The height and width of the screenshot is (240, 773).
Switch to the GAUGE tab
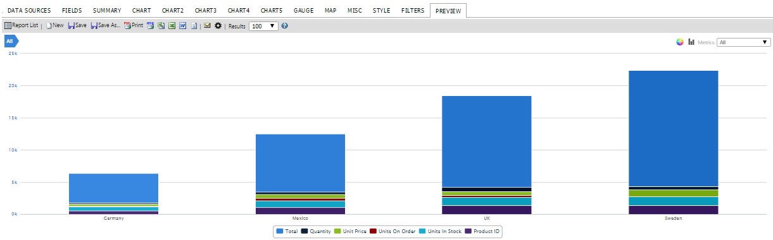point(304,11)
